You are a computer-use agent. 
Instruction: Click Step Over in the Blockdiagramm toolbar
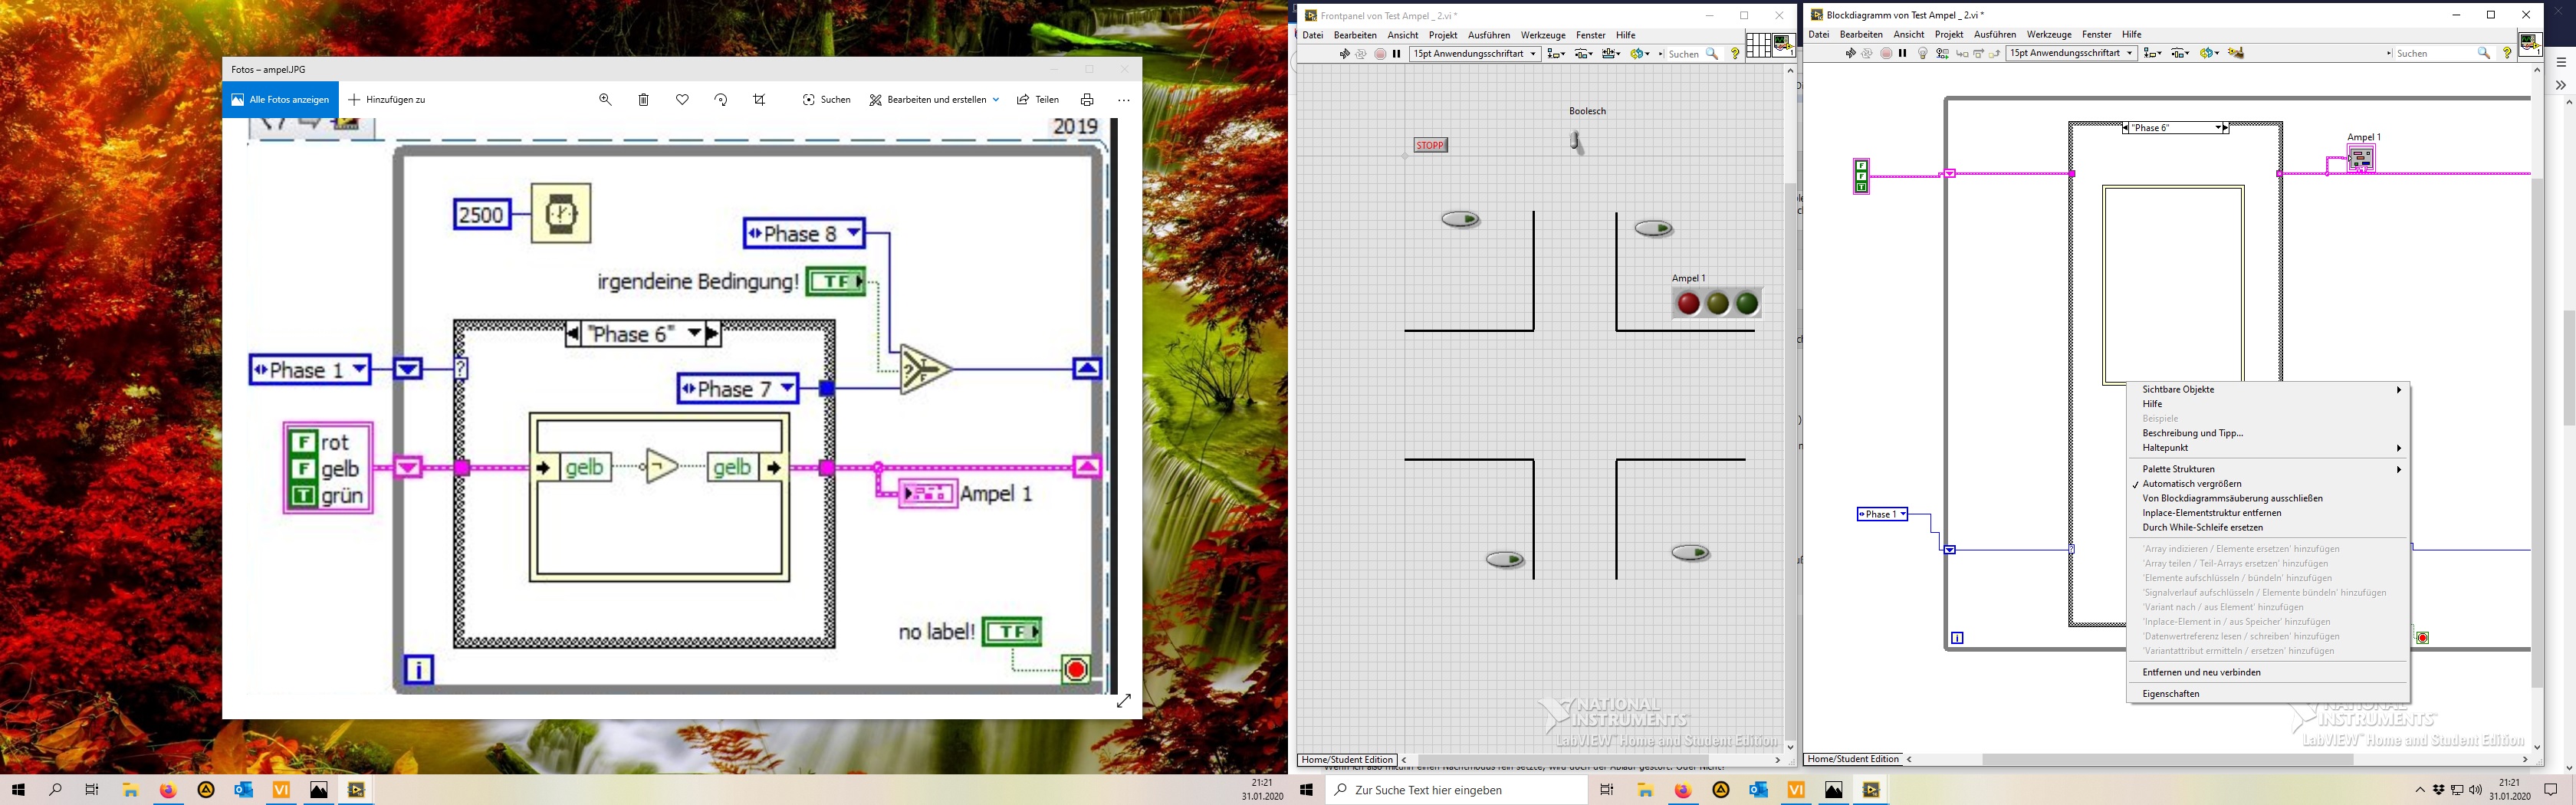pos(1978,54)
